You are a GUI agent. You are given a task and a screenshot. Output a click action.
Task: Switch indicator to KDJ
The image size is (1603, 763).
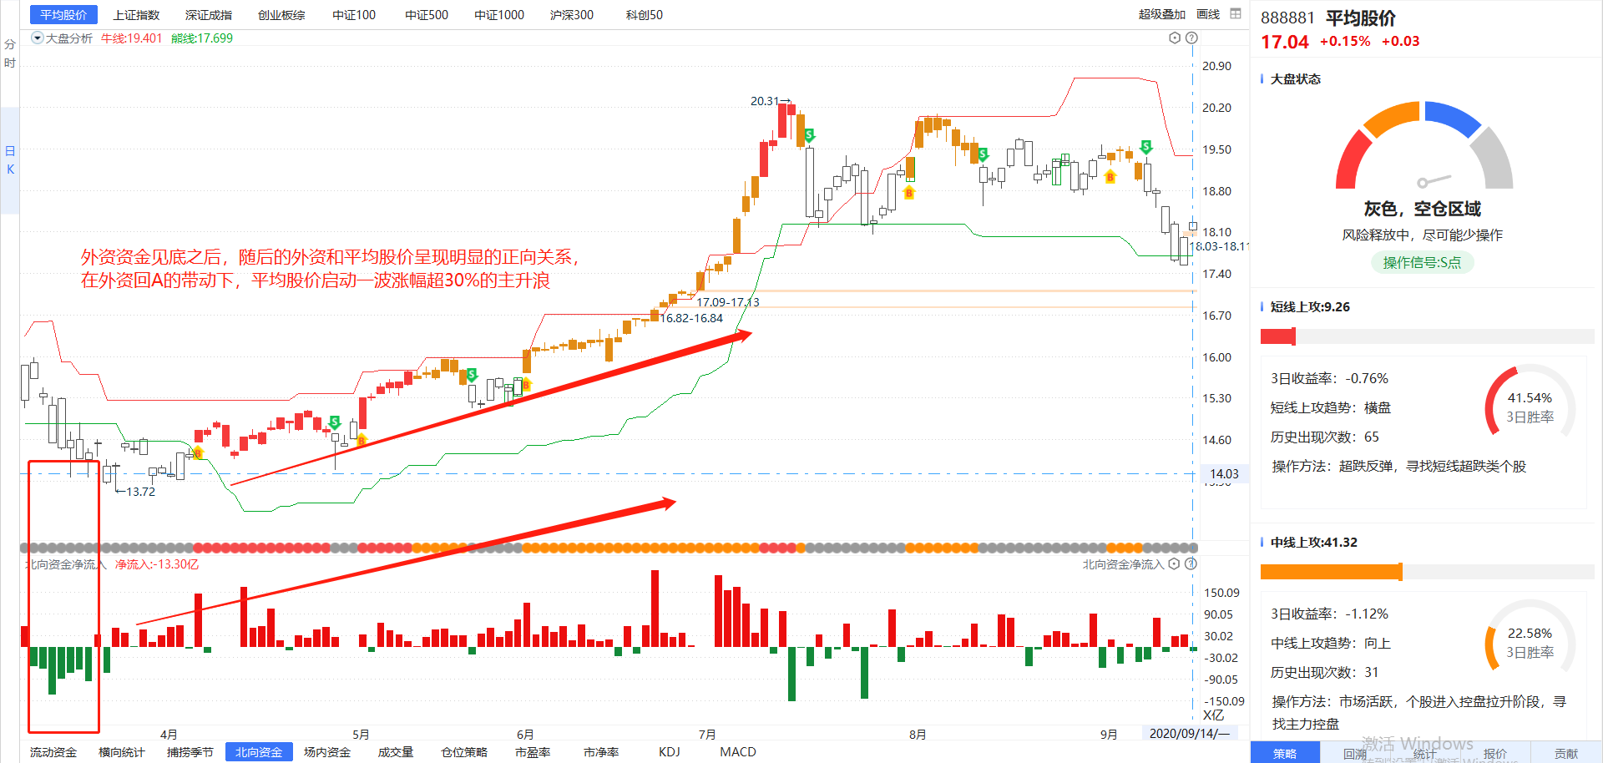click(670, 752)
